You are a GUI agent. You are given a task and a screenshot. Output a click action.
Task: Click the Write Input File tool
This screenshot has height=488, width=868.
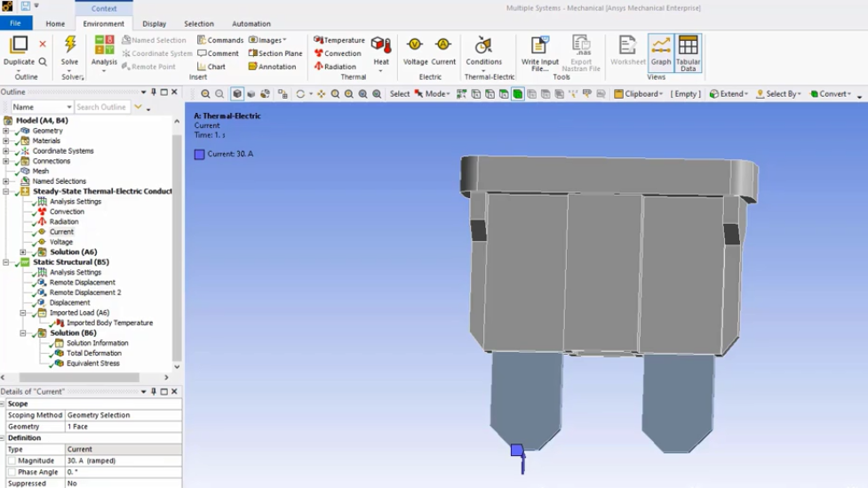[x=538, y=51]
